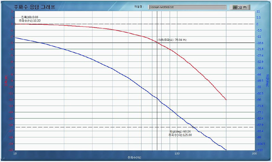The width and height of the screenshot is (272, 162).
Task: Click the 주파수(Hz) x-axis title
Action: (134, 157)
